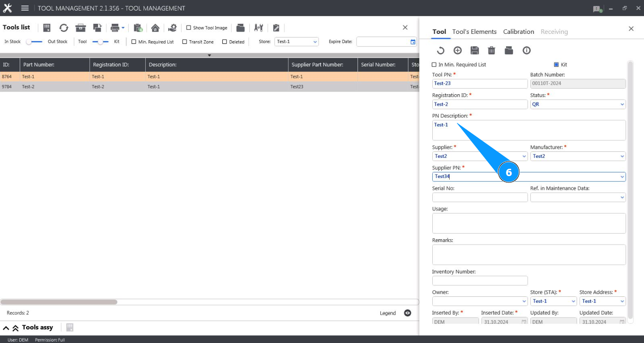Screen dimensions: 644x343
Task: Click the clipboard with green plus icon
Action: 138,28
